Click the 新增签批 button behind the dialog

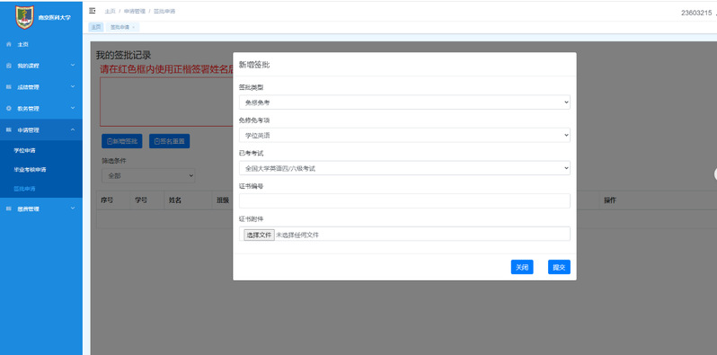click(122, 141)
